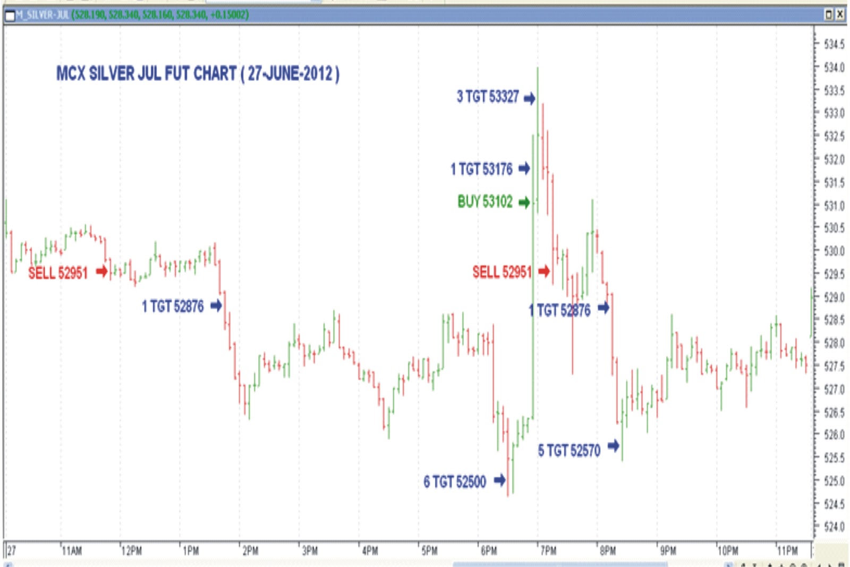Click the 11PM time axis label

pos(788,551)
